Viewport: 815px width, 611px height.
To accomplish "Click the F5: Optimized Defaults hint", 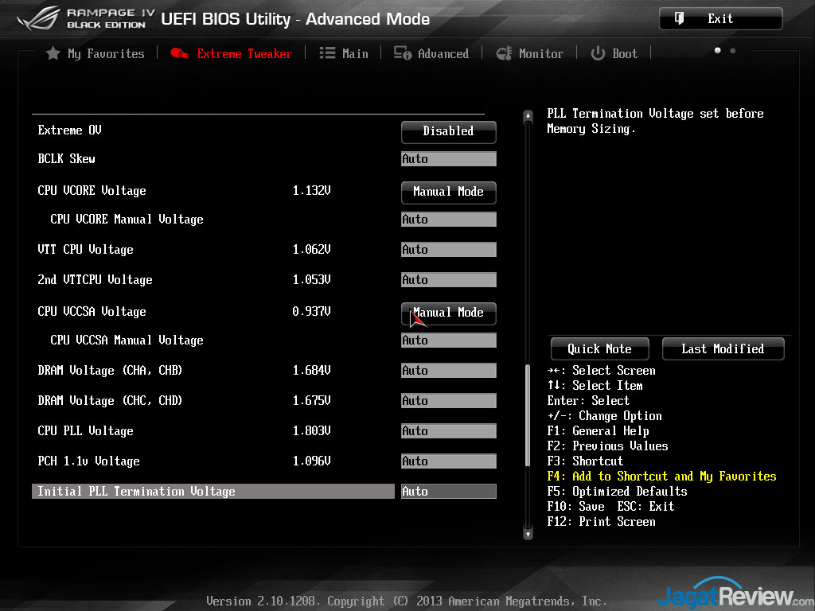I will 617,492.
